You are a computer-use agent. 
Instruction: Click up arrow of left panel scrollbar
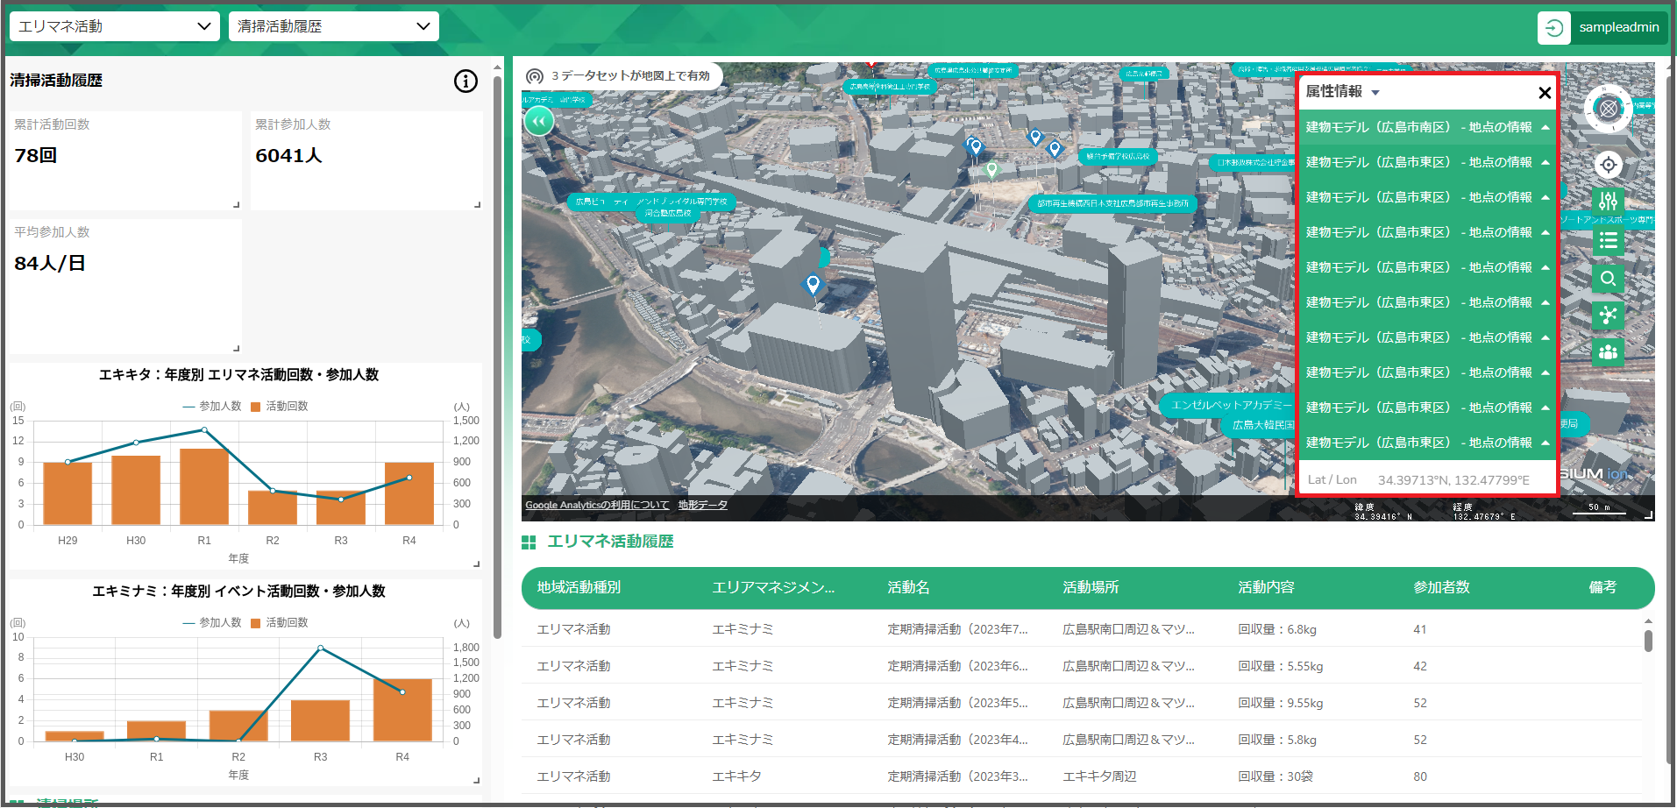498,67
